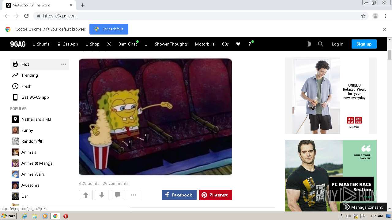392x220 pixels.
Task: Close the 9GAG tab
Action: click(71, 5)
